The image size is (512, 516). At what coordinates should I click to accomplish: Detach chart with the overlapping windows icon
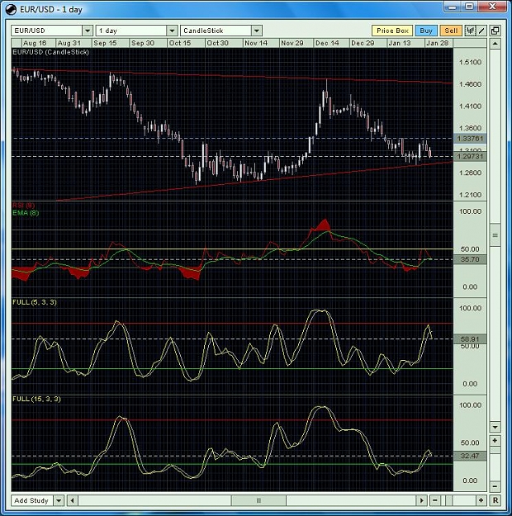coord(495,31)
